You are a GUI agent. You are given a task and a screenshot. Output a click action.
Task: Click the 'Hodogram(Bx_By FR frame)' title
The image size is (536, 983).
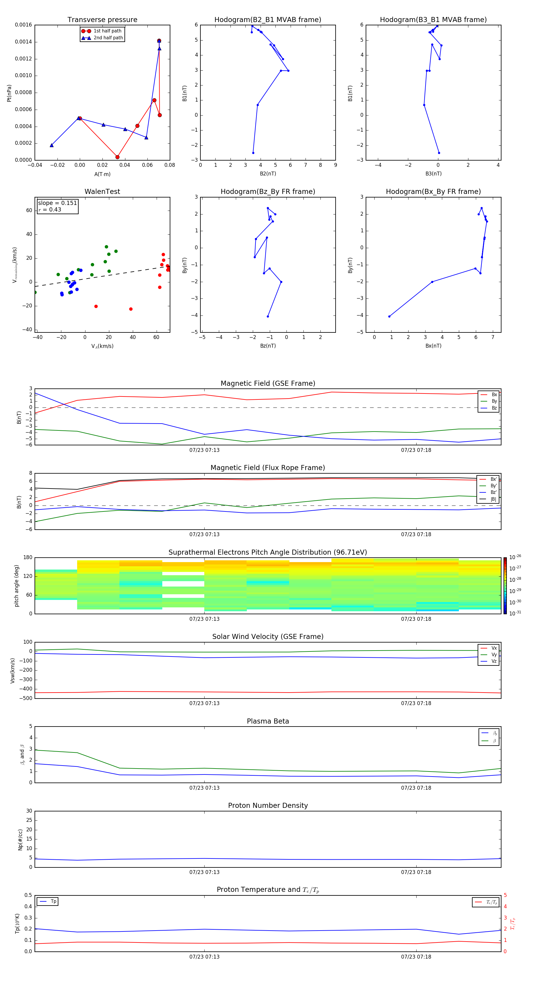[x=433, y=192]
